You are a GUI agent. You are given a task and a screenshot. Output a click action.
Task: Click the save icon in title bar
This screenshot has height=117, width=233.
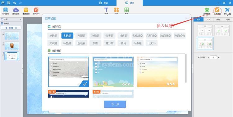click(3, 3)
